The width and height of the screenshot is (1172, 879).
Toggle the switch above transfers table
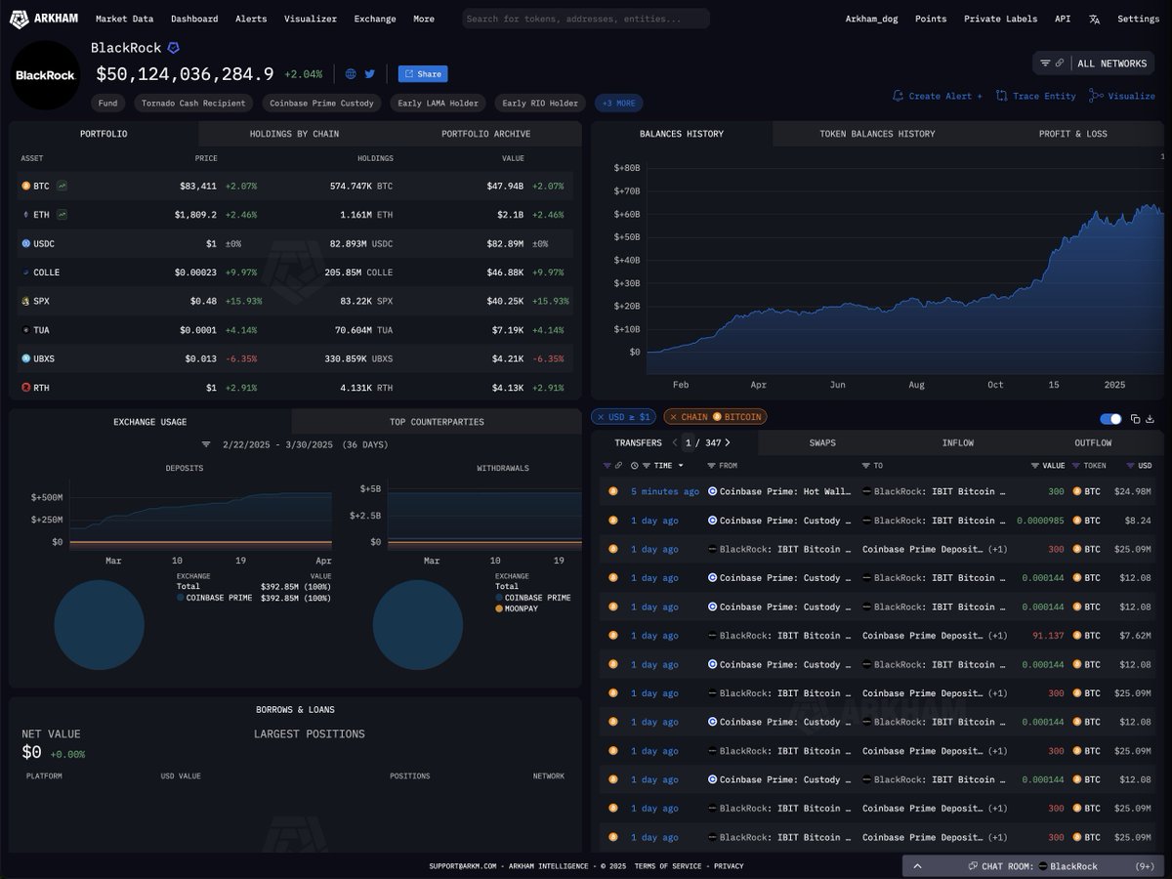(x=1110, y=419)
